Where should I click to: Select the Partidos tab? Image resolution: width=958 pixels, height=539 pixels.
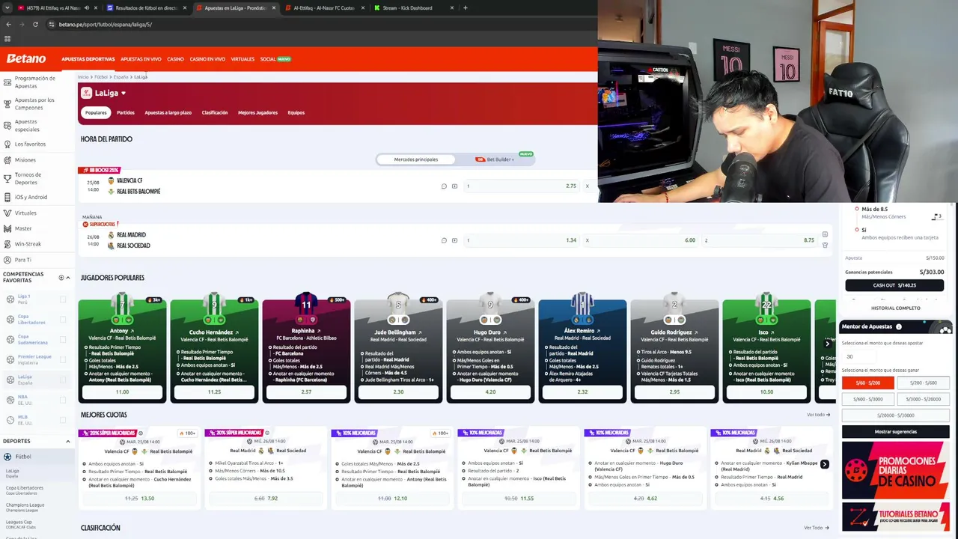pos(126,113)
